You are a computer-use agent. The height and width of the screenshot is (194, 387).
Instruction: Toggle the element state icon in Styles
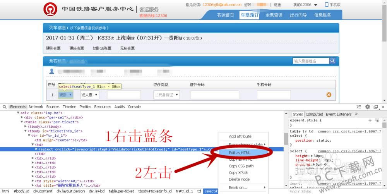point(377,120)
